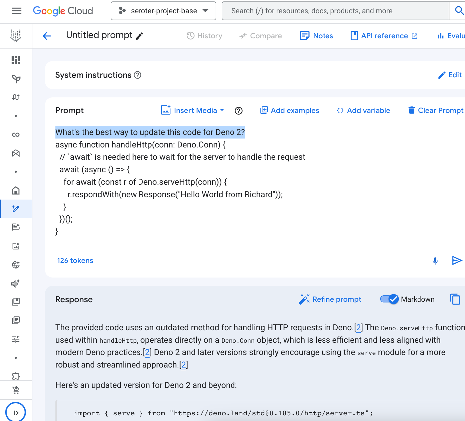Copy the response using the copy icon
The image size is (465, 421).
pos(455,299)
